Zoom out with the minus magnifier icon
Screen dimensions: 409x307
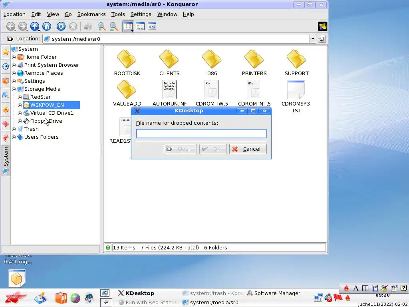pyautogui.click(x=113, y=26)
